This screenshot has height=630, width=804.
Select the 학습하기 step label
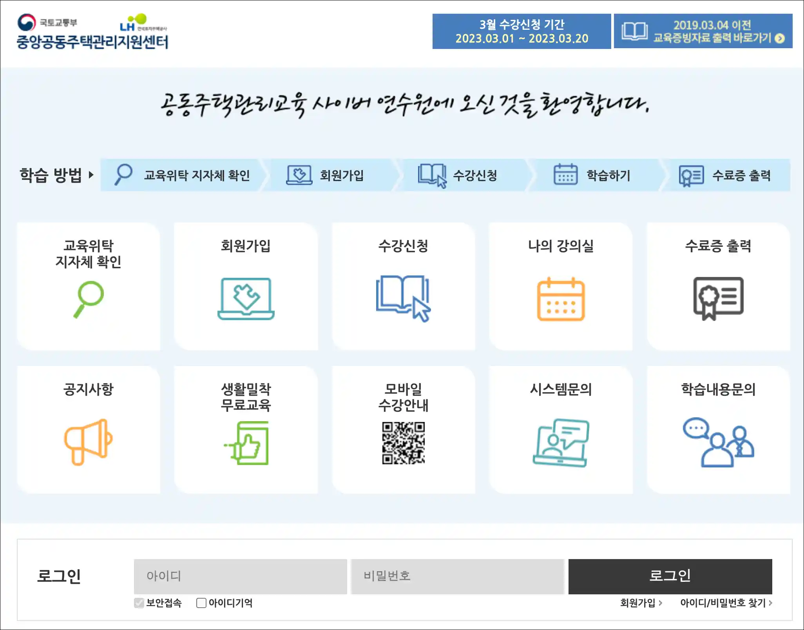pyautogui.click(x=608, y=175)
